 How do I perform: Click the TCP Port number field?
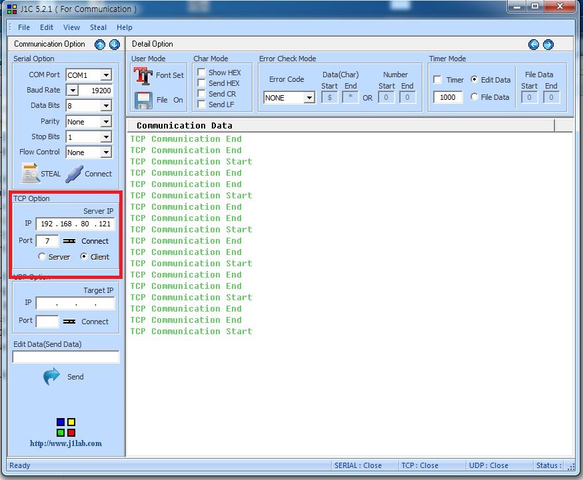click(x=47, y=241)
